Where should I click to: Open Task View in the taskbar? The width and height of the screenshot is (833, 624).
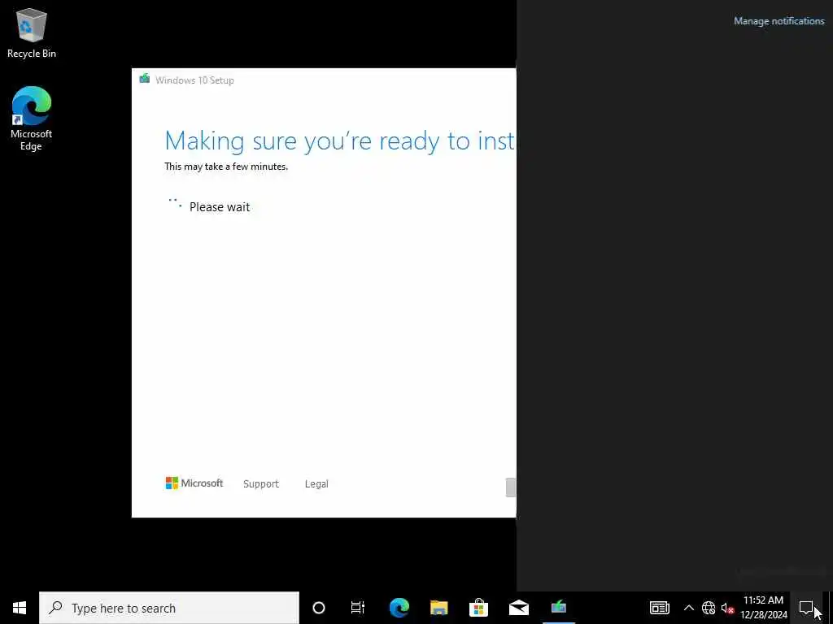(x=358, y=608)
